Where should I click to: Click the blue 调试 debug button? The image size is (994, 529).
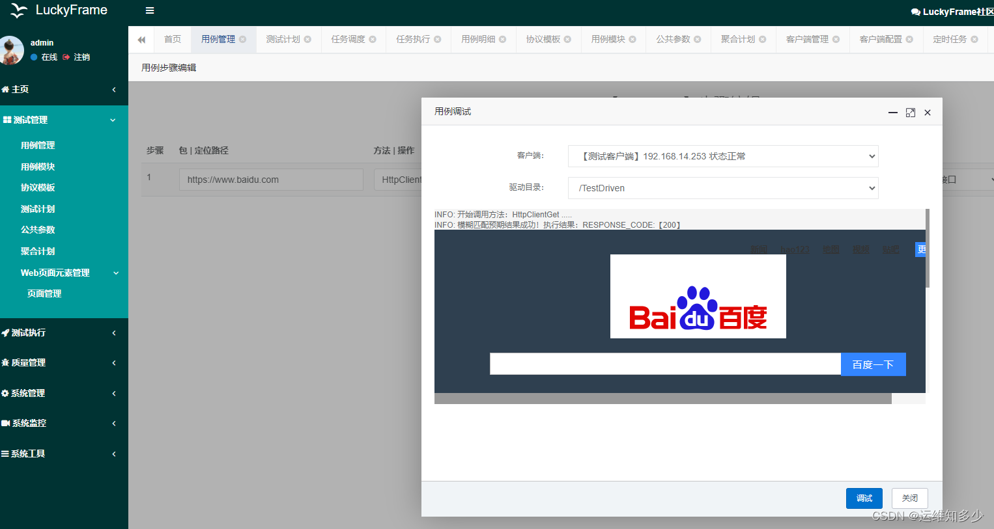tap(864, 498)
